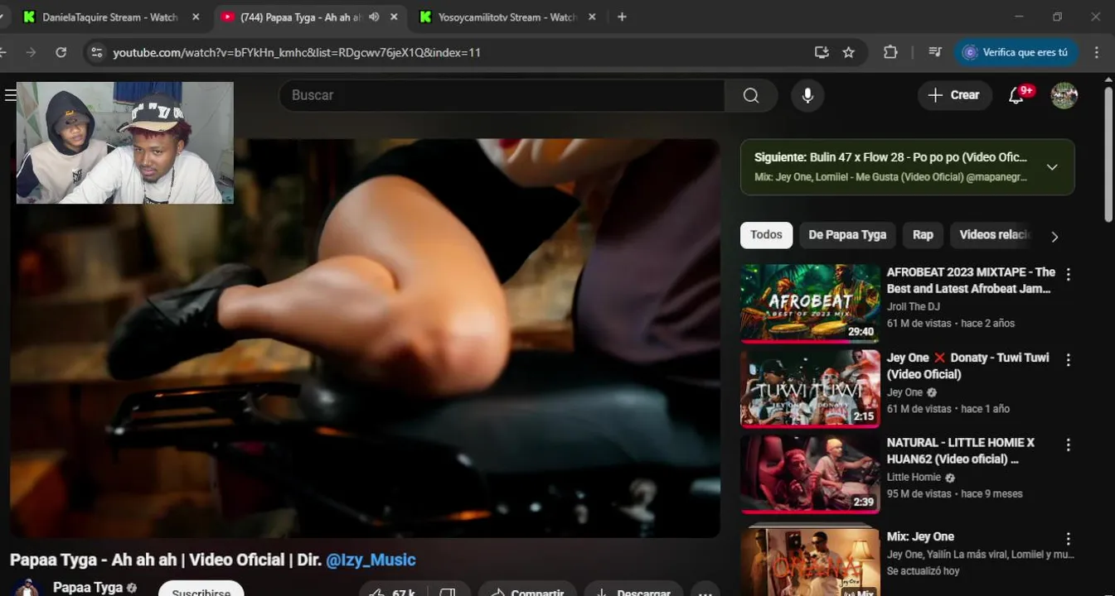Open YouTube notifications bell
The width and height of the screenshot is (1115, 596).
point(1017,95)
